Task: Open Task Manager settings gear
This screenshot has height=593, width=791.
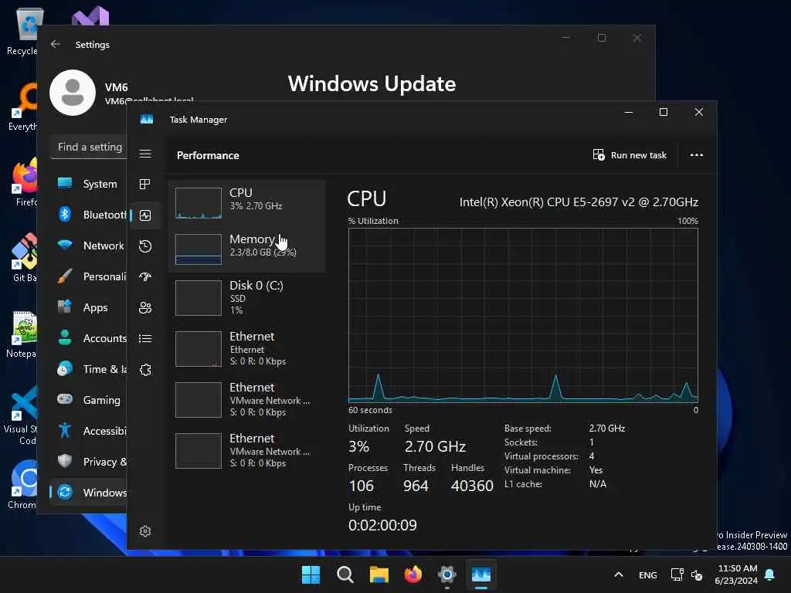Action: (x=145, y=531)
